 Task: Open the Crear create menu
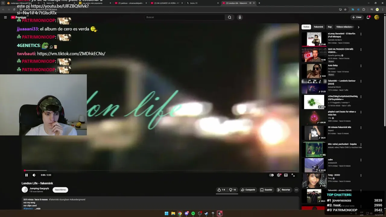[x=356, y=17]
